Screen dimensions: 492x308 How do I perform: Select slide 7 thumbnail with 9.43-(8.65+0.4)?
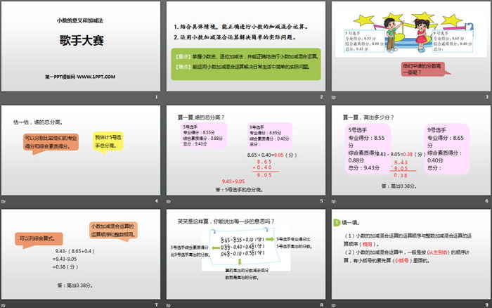point(81,255)
